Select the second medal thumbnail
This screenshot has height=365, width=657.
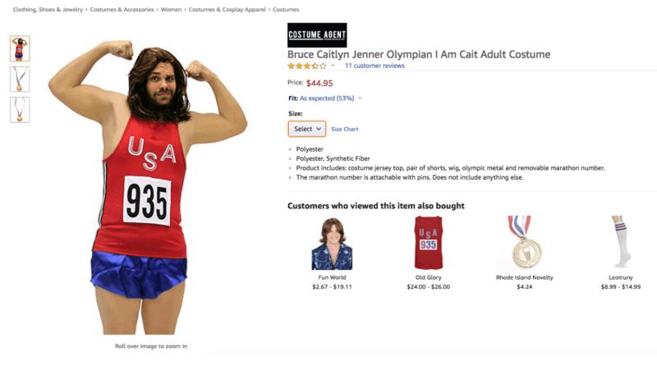point(21,79)
